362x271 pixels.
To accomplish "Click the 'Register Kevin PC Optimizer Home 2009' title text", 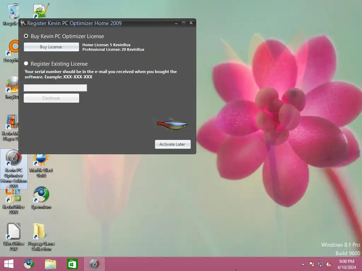I will pos(74,23).
